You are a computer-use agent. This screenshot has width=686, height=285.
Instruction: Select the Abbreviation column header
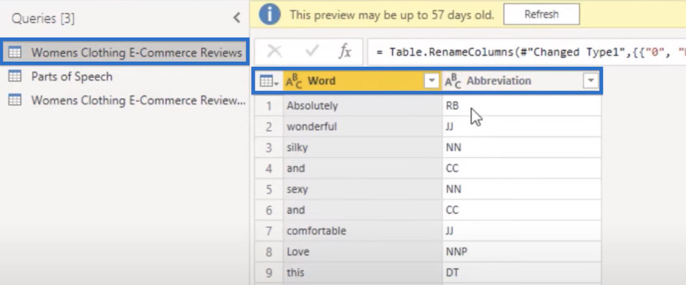click(521, 81)
